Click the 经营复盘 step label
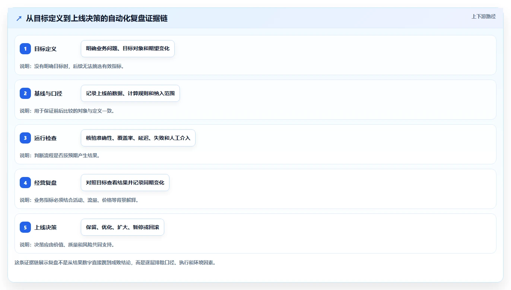This screenshot has height=290, width=511. click(x=45, y=183)
